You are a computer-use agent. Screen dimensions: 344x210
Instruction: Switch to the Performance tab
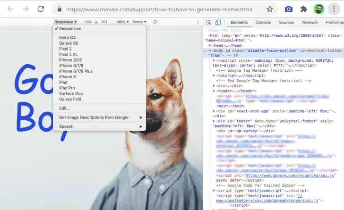tap(335, 22)
